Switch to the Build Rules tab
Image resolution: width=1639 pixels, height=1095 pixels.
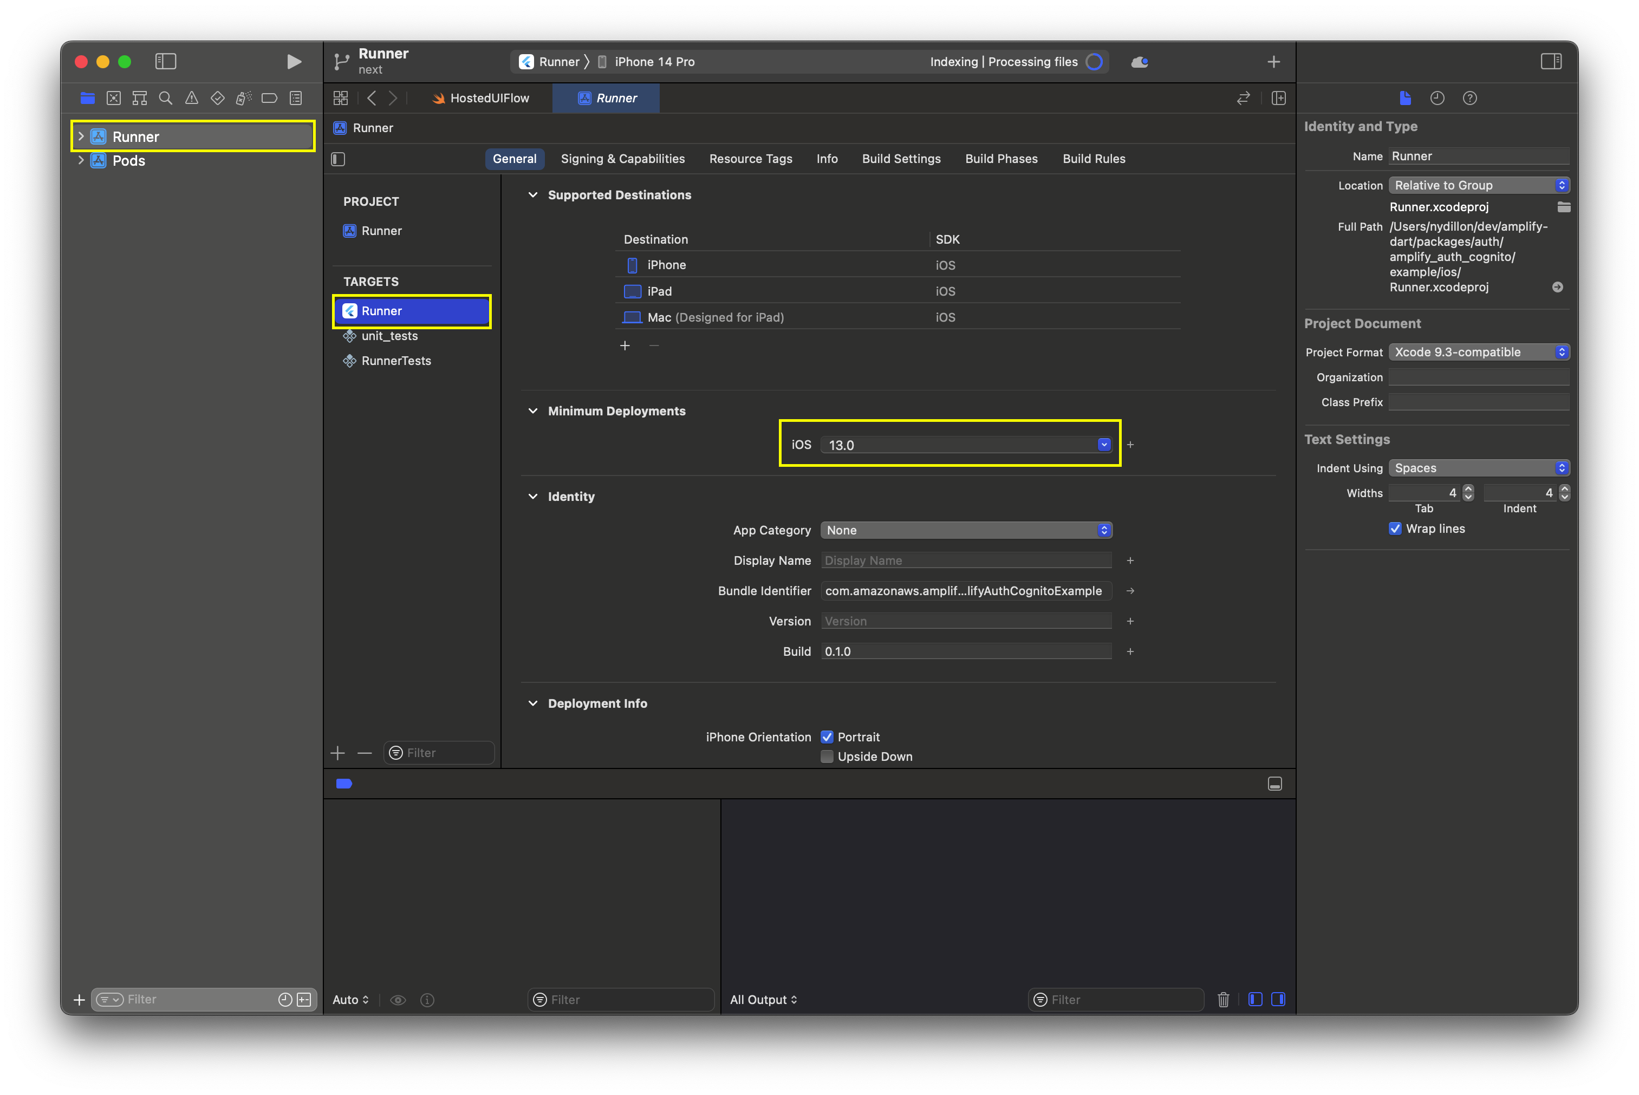pyautogui.click(x=1094, y=159)
